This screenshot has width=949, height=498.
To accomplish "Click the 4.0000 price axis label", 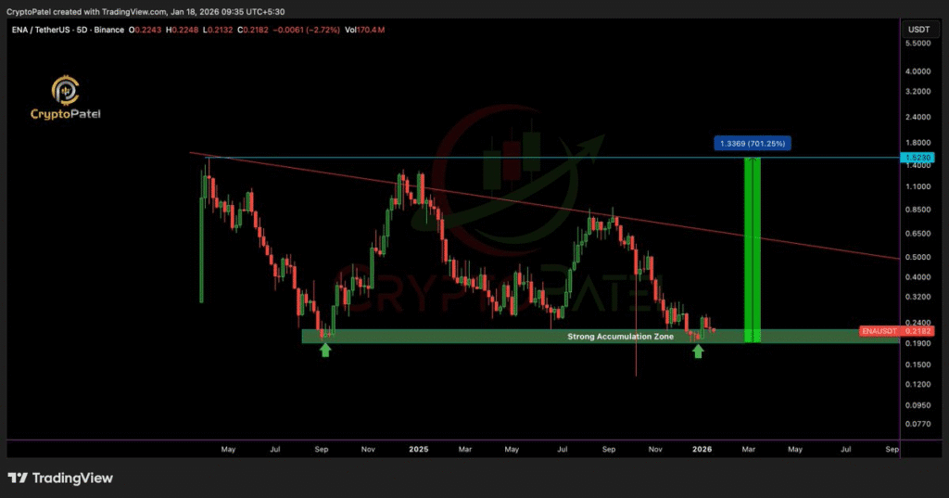I will tap(917, 71).
